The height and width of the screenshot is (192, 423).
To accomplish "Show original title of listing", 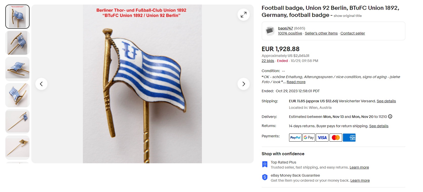I will coord(347,16).
